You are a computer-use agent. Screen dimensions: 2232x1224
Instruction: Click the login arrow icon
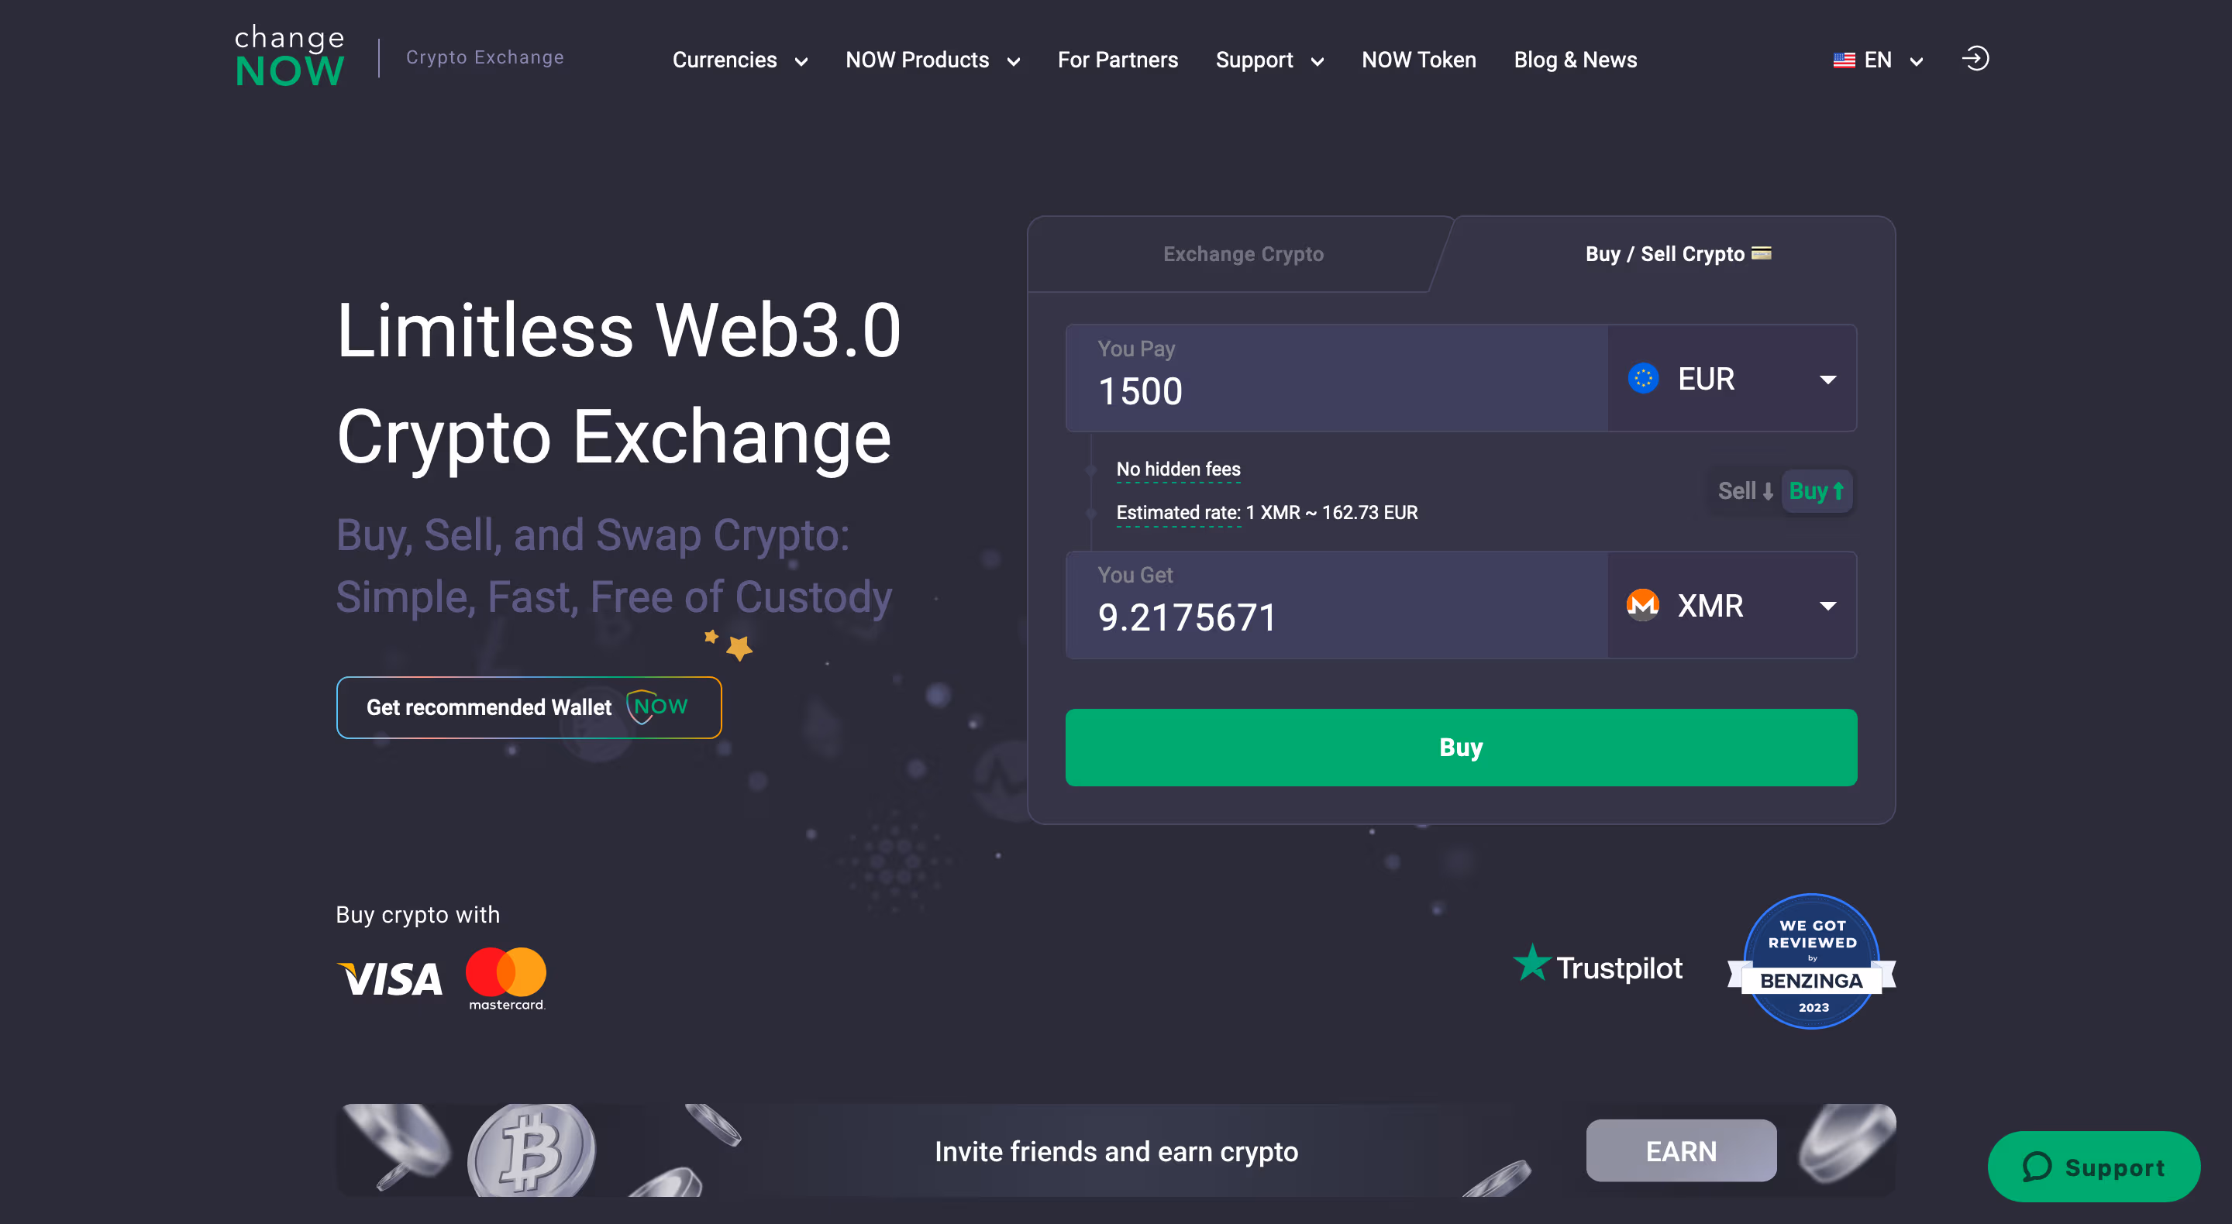1975,59
